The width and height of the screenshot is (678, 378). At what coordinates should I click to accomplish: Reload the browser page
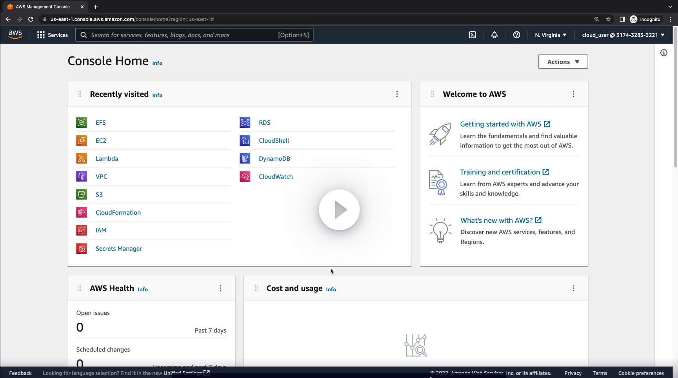tap(31, 19)
